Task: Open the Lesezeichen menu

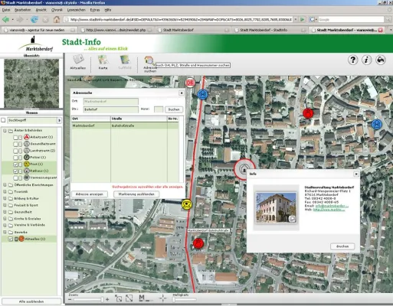Action: tap(77, 10)
